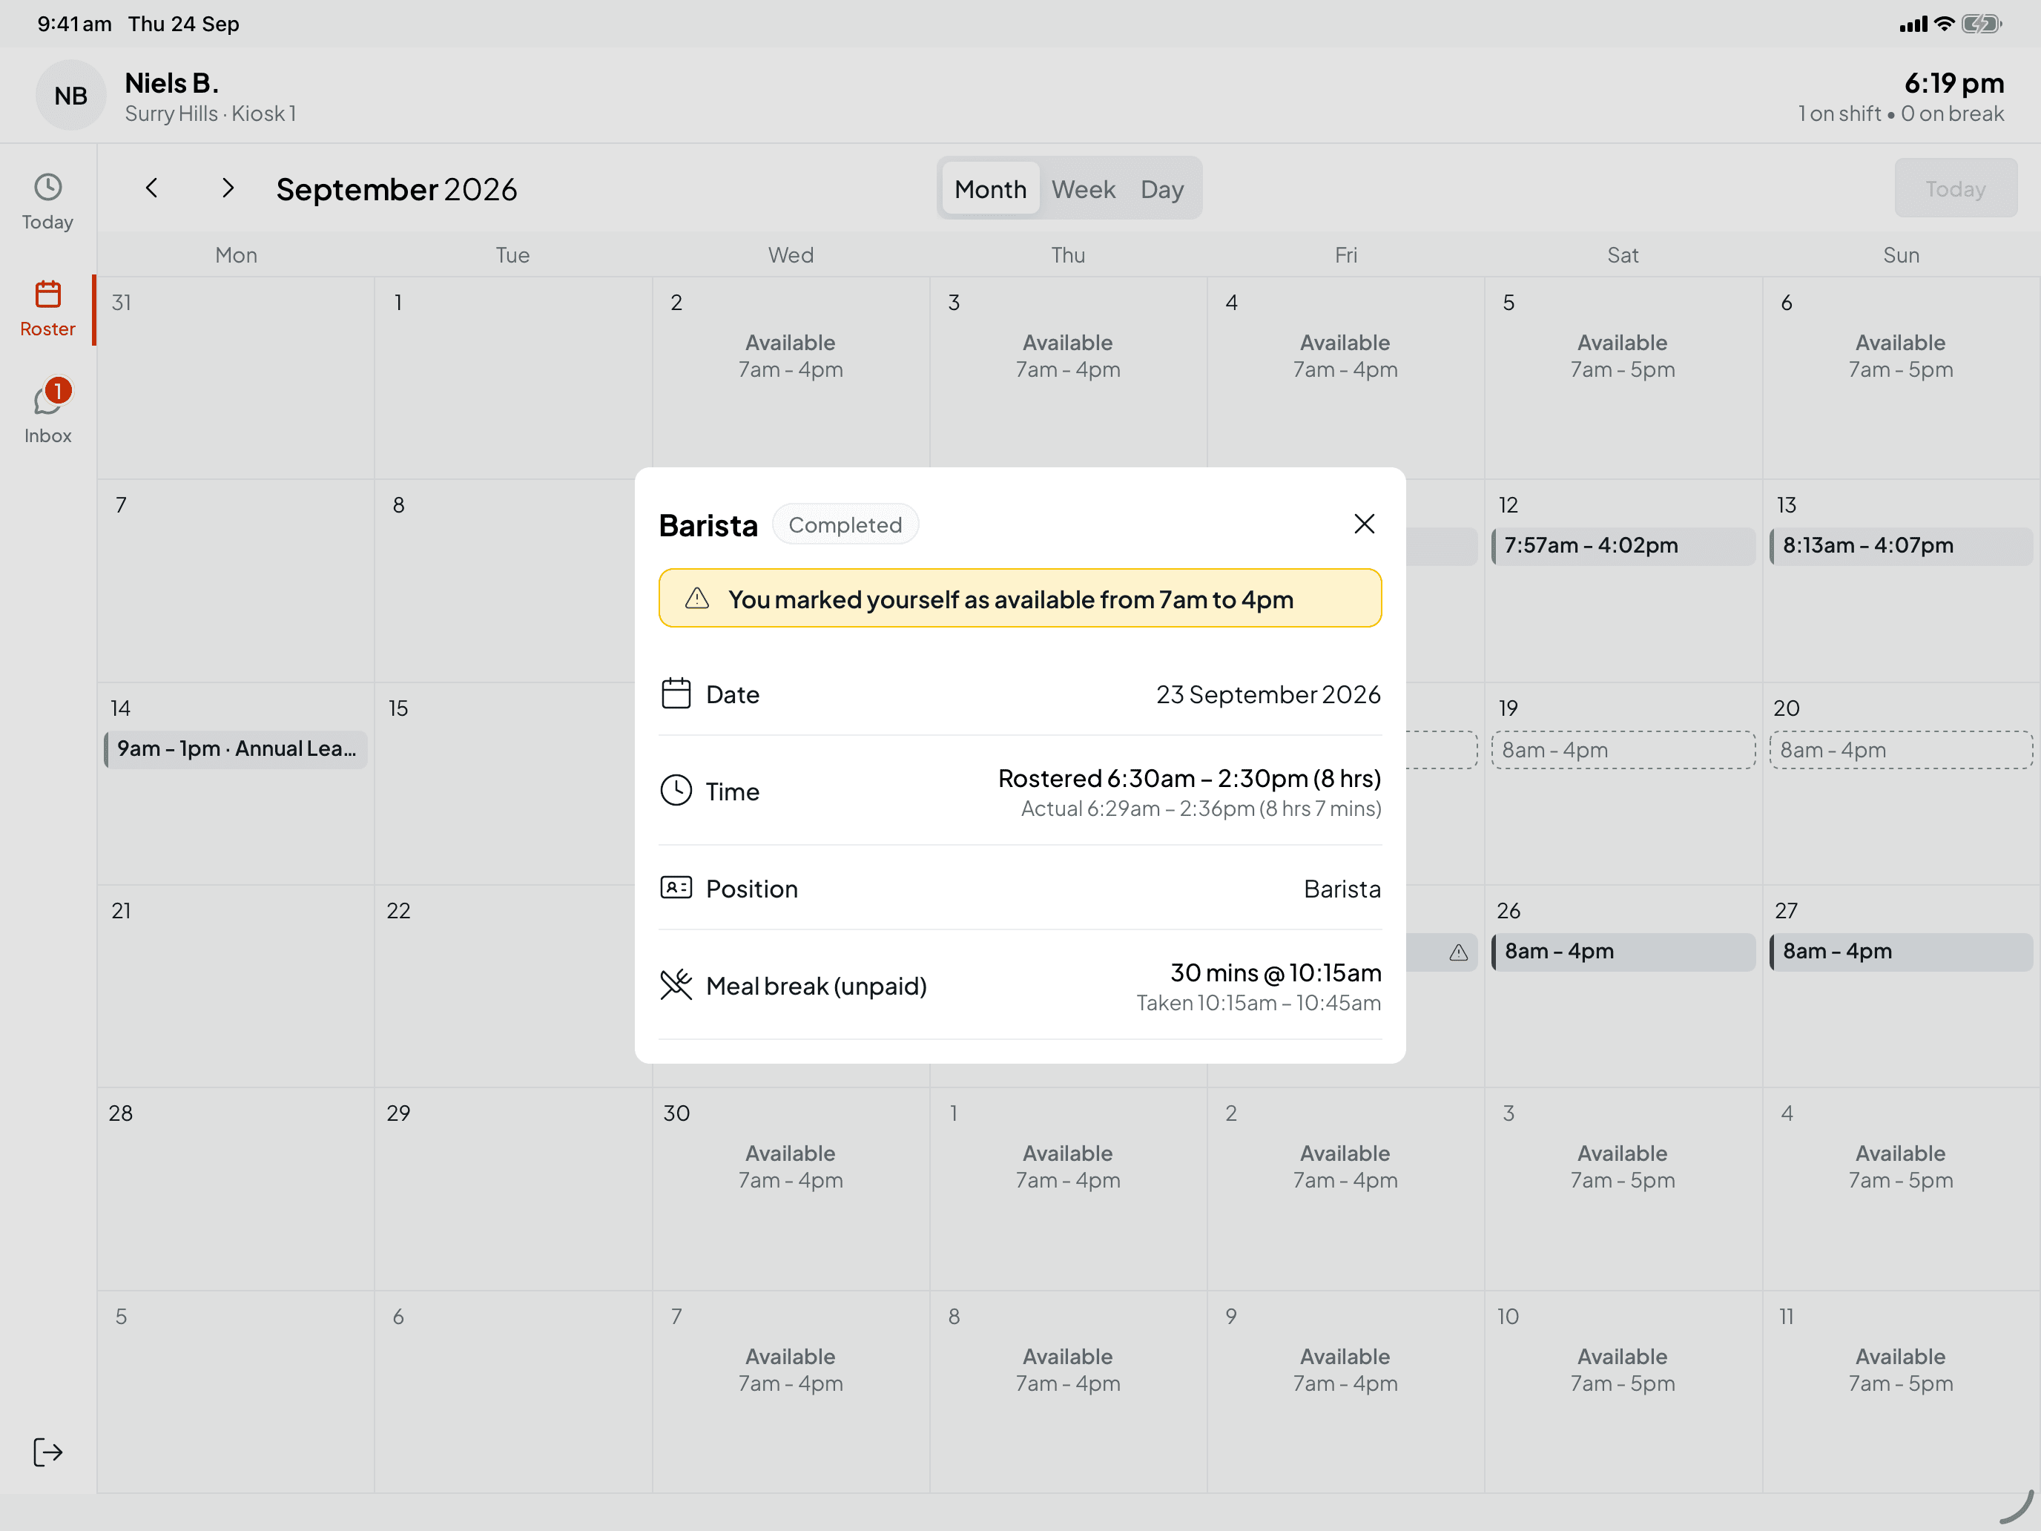The height and width of the screenshot is (1531, 2041).
Task: Click the log out icon in sidebar
Action: coord(48,1452)
